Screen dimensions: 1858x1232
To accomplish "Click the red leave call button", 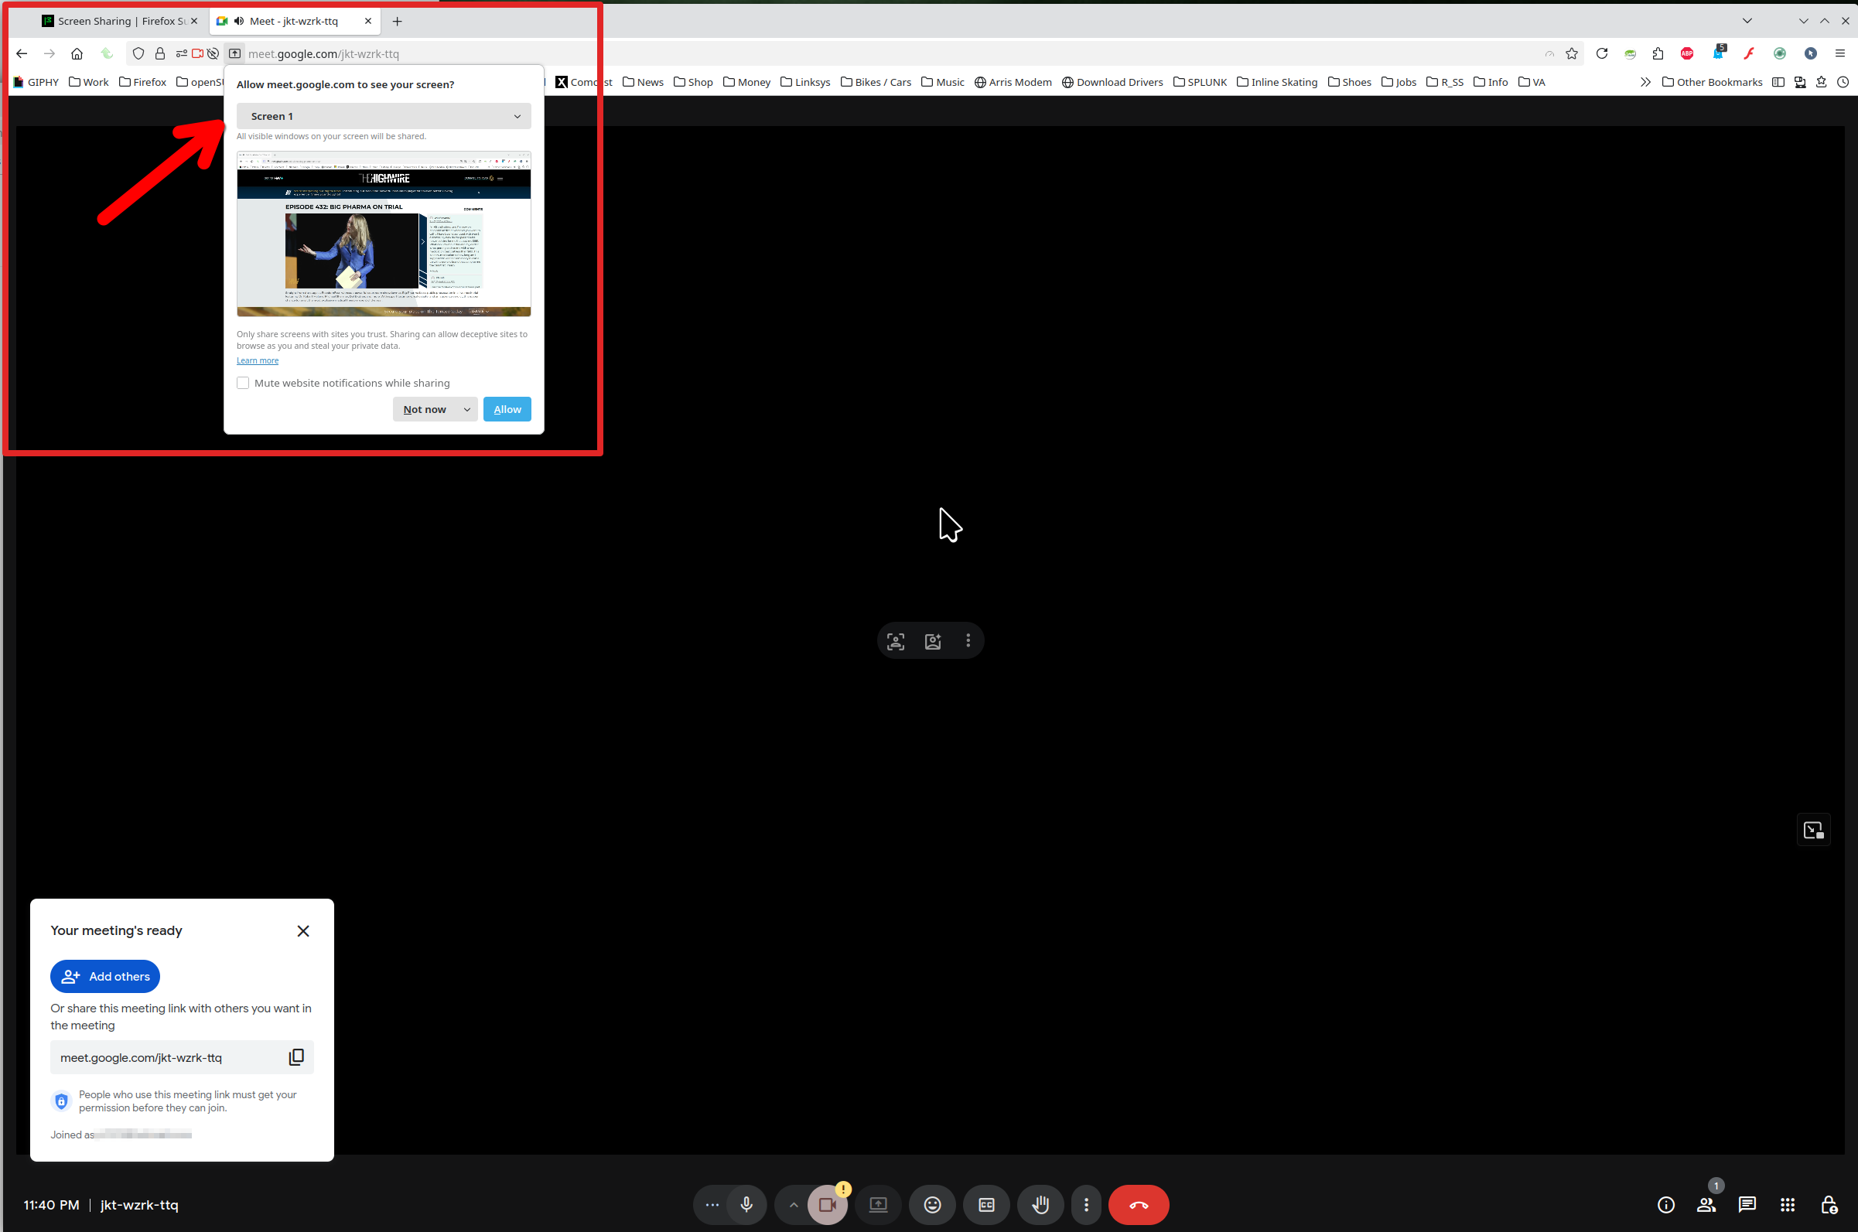I will point(1139,1204).
